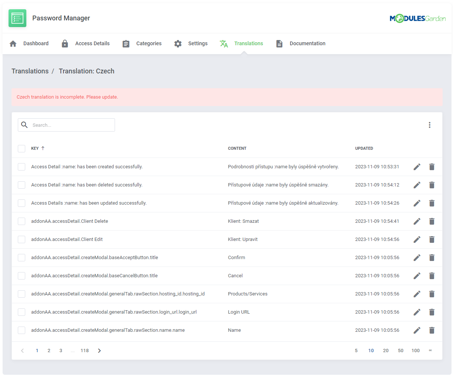Delete the 'Client Delete' translation entry
The height and width of the screenshot is (377, 453).
tap(432, 221)
